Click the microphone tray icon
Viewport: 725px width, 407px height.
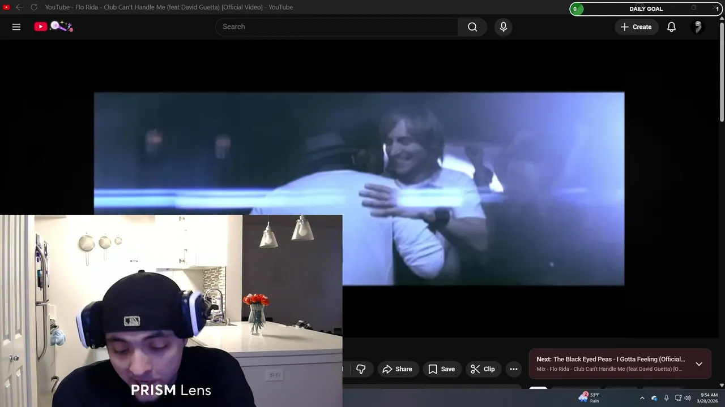[x=666, y=398]
